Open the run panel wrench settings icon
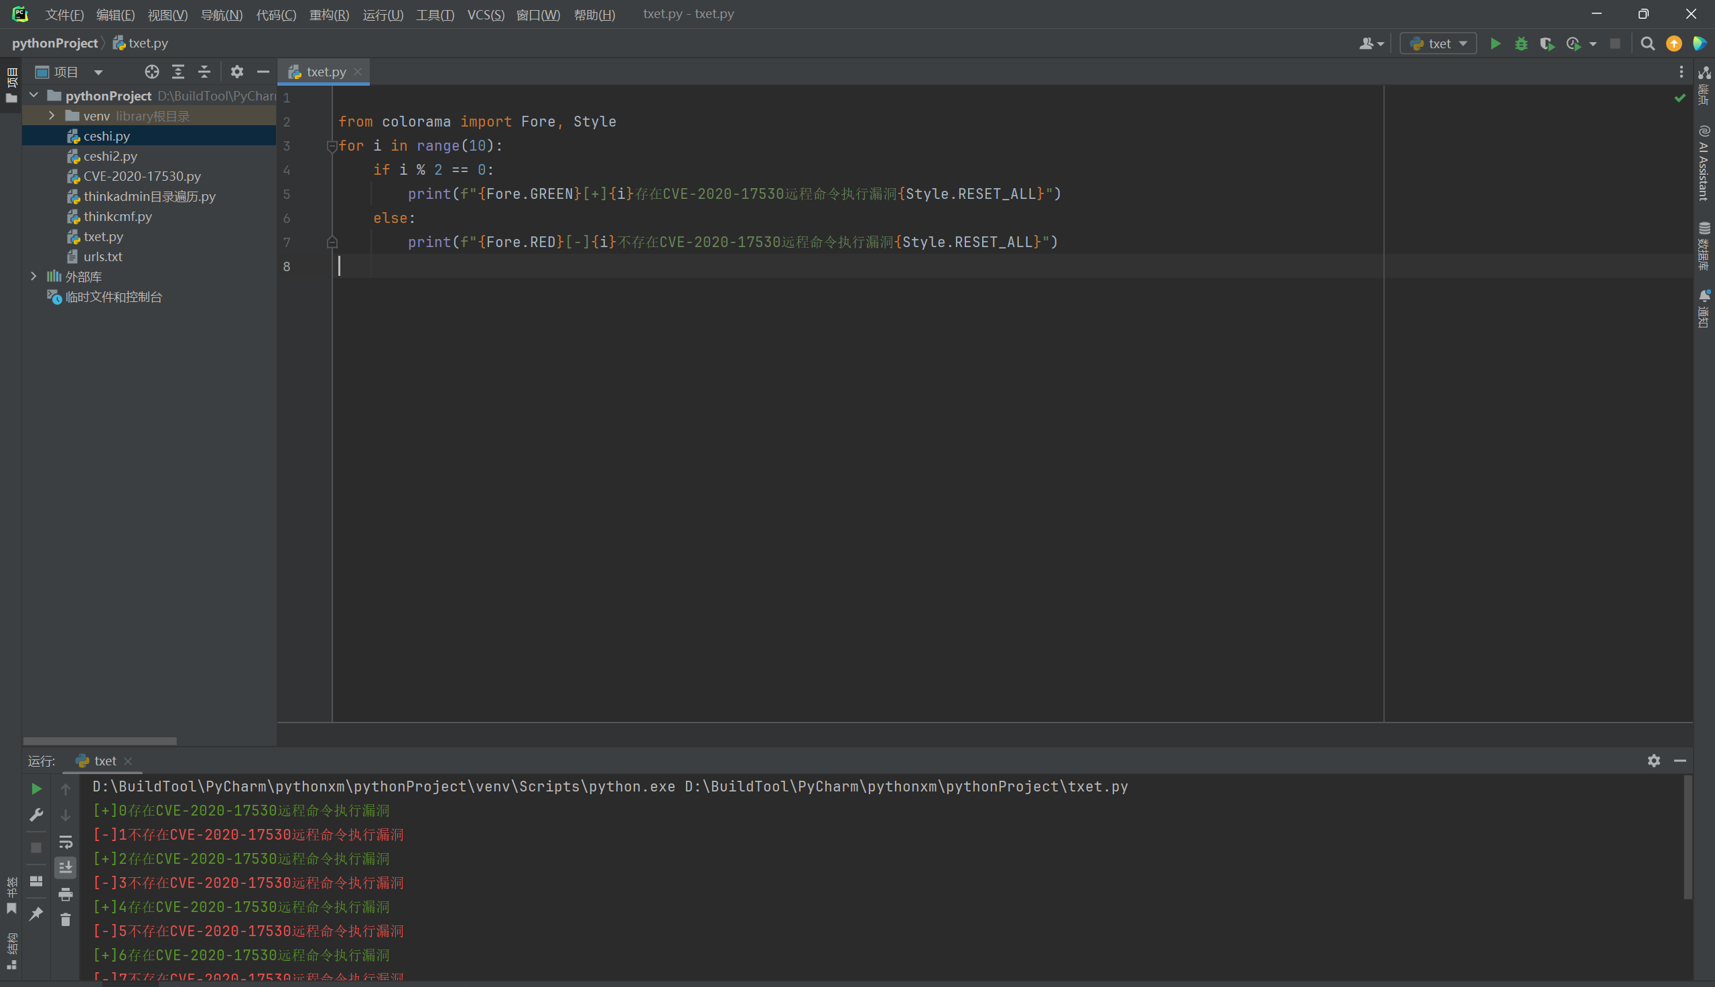The width and height of the screenshot is (1715, 987). coord(37,815)
